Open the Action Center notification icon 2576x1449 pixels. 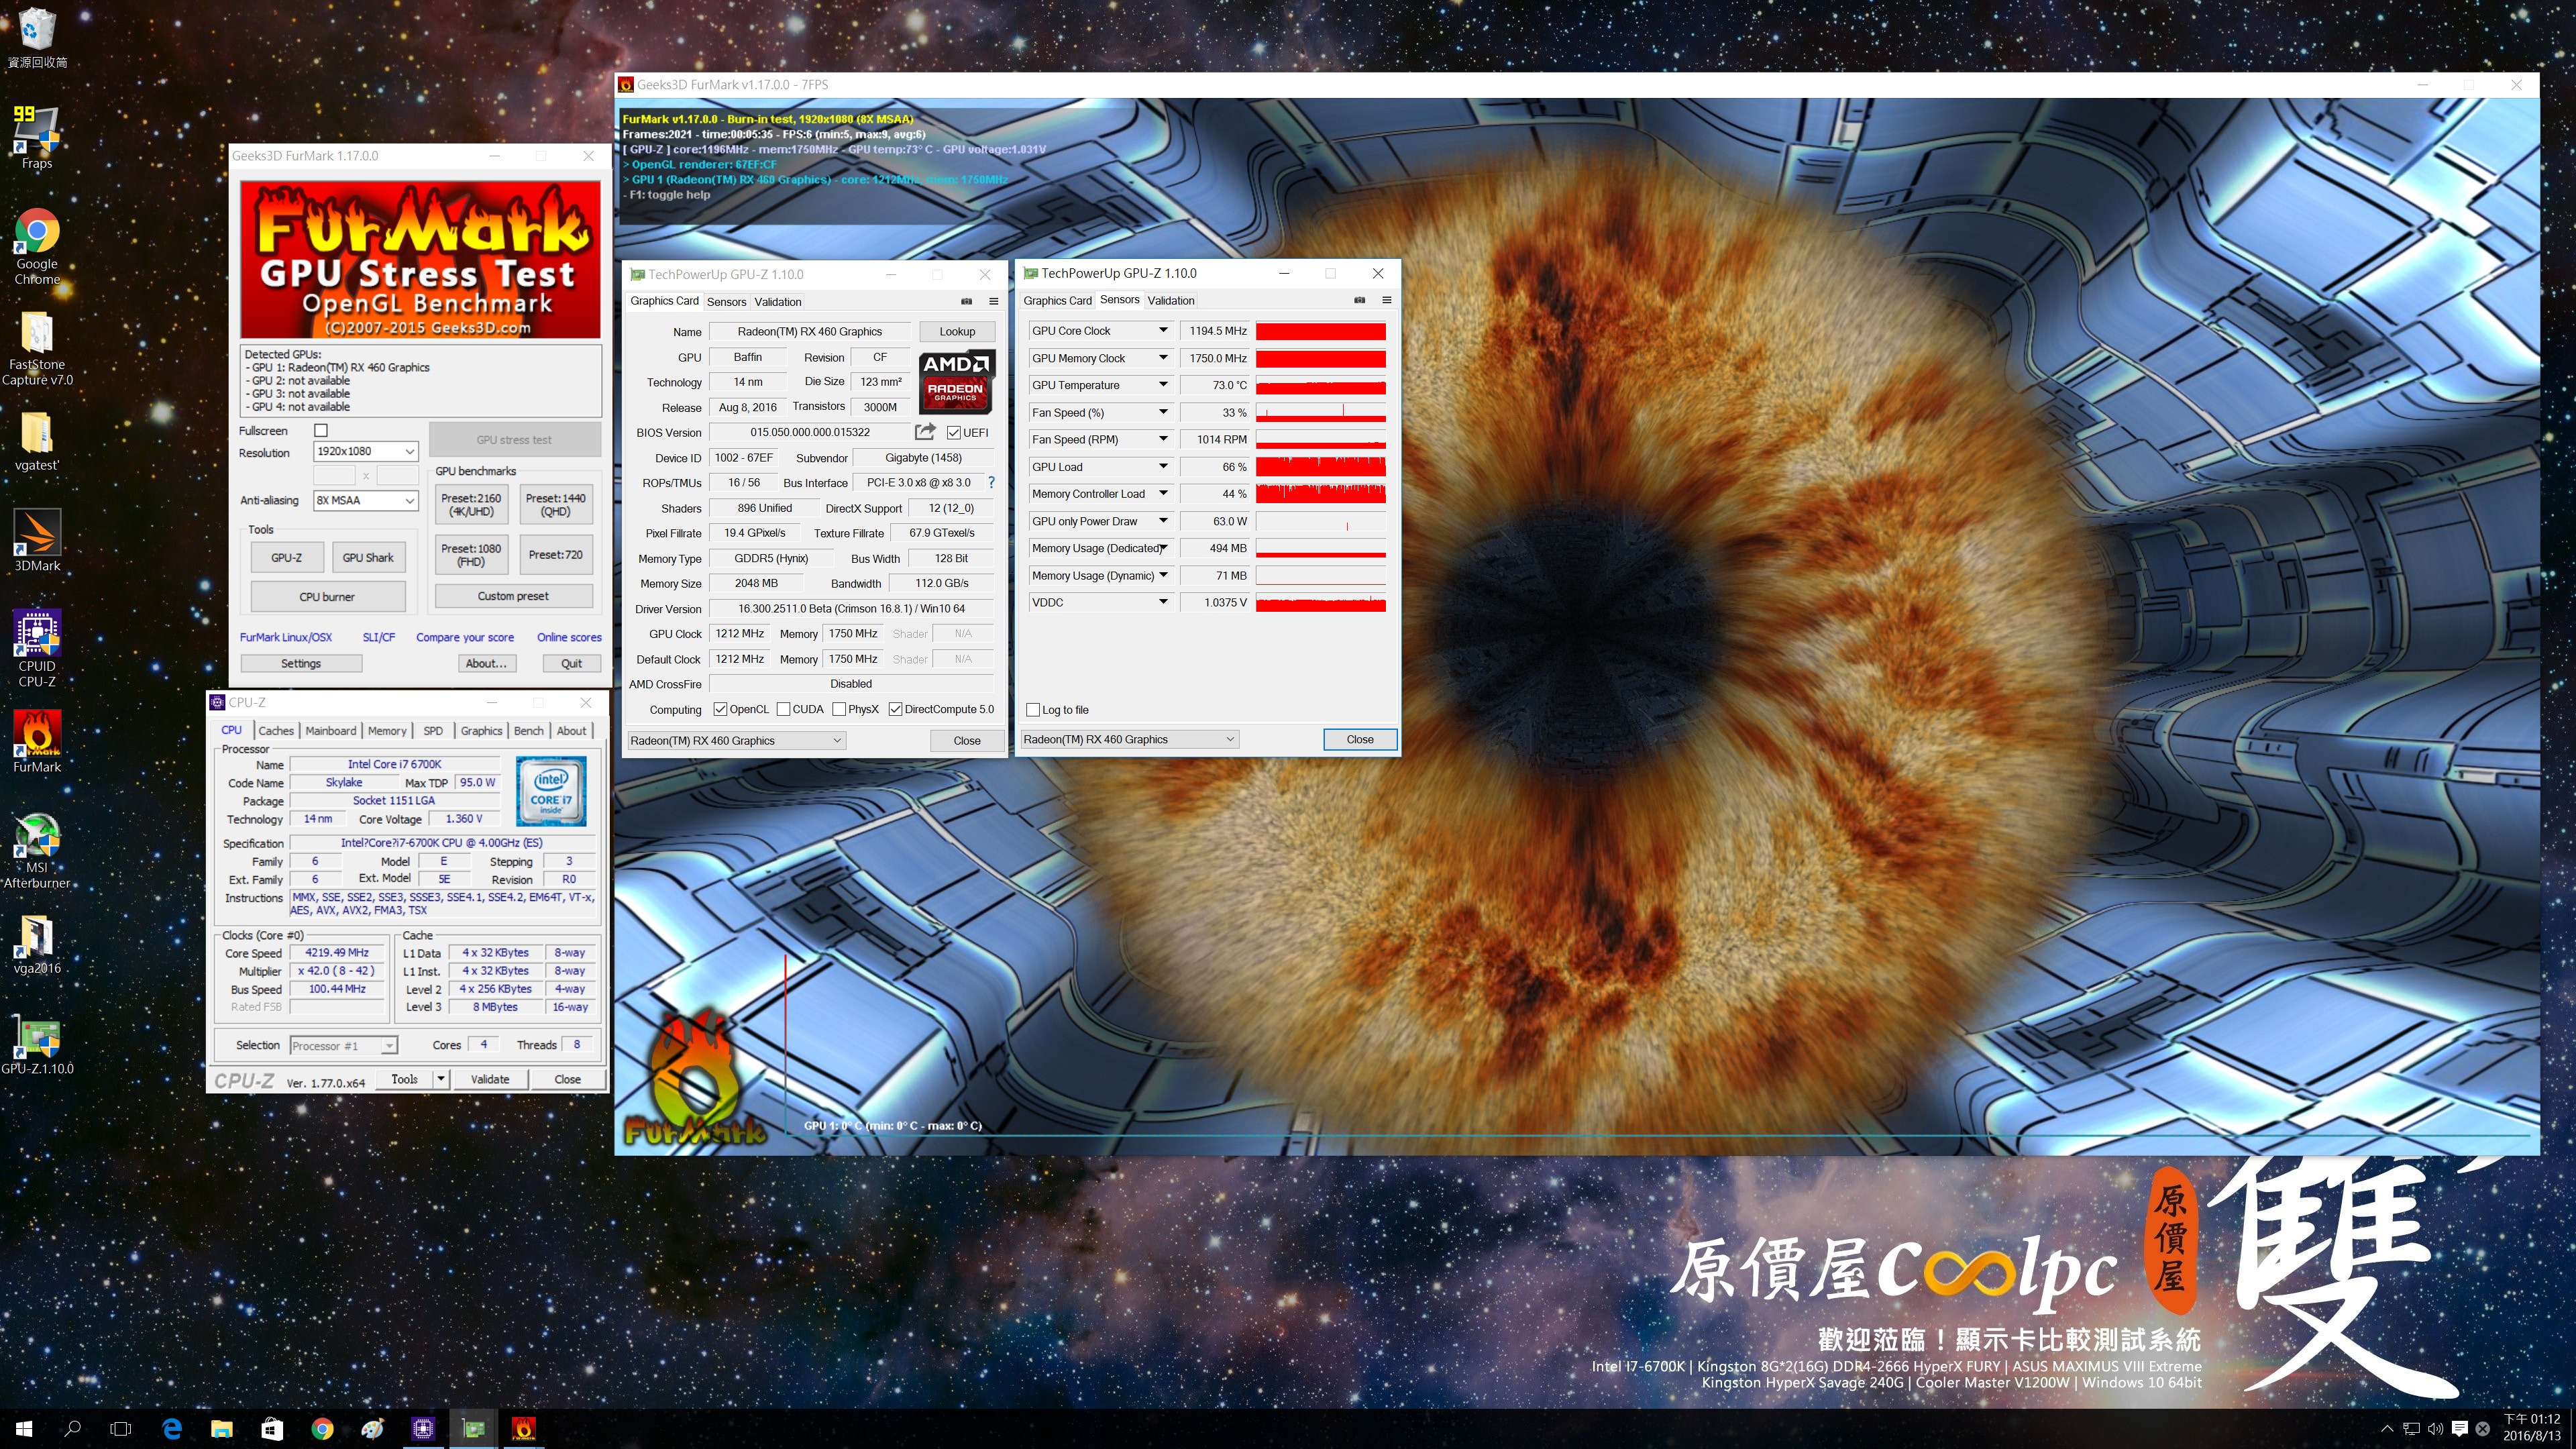coord(2460,1429)
